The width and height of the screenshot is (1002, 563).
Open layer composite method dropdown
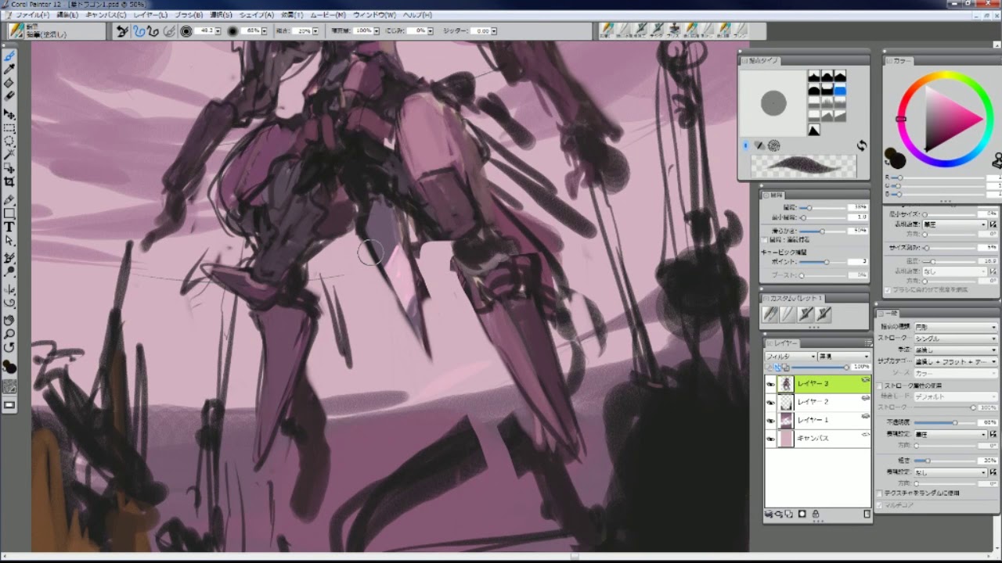(x=844, y=357)
